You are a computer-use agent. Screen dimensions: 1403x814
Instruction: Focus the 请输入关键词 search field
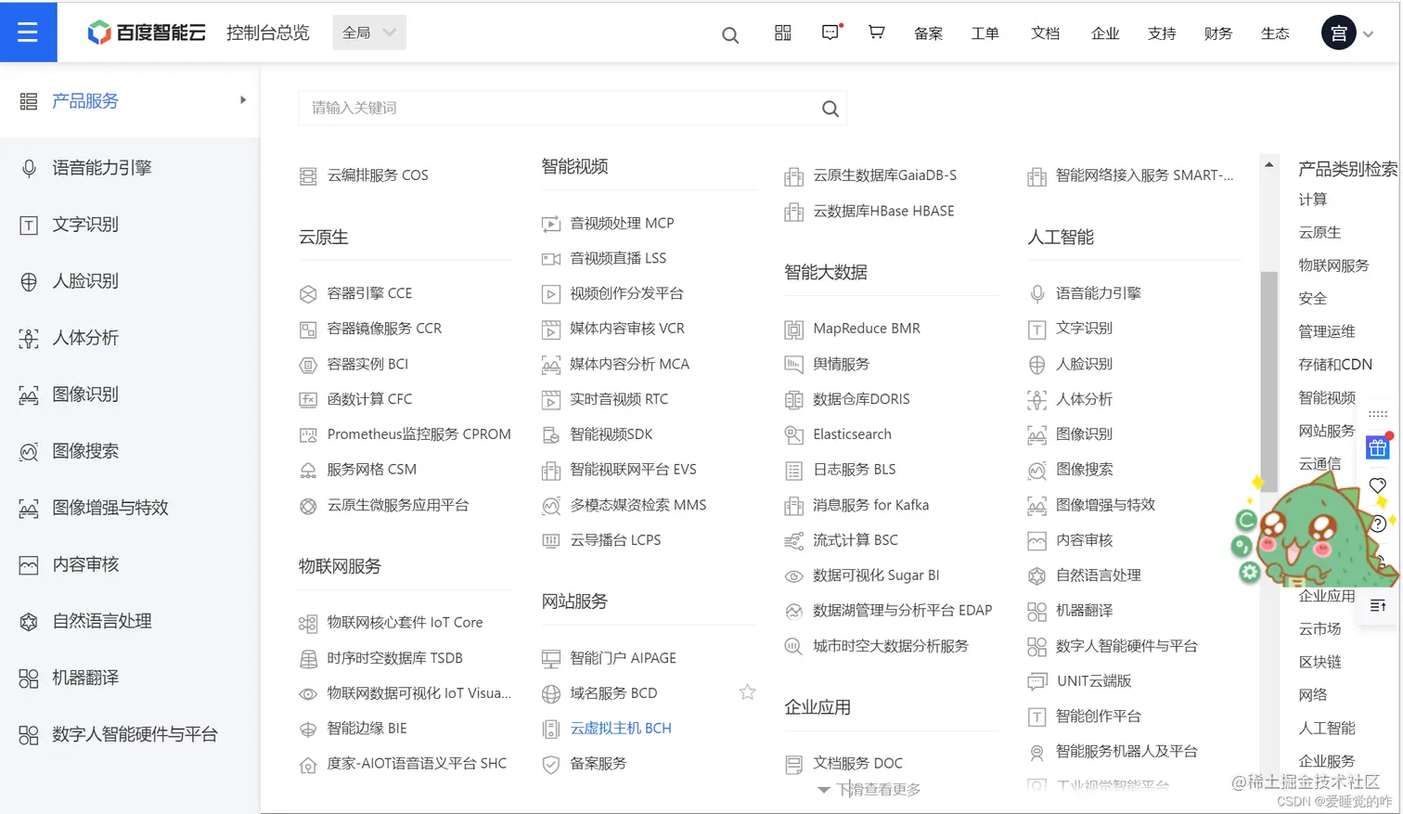(573, 108)
